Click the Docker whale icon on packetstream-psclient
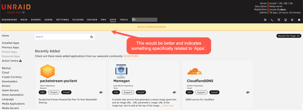This screenshot has width=303, height=111. click(x=101, y=92)
